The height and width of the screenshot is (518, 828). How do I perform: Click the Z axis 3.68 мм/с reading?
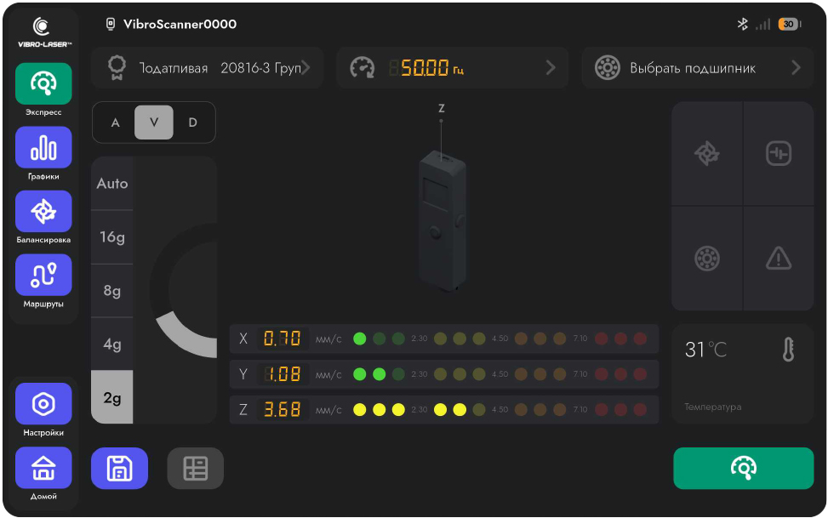click(283, 410)
